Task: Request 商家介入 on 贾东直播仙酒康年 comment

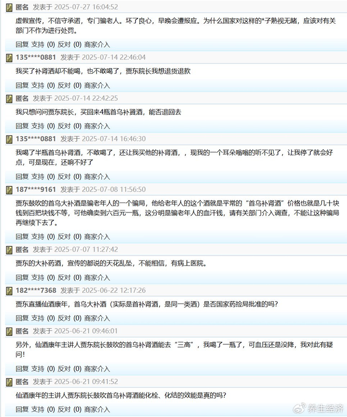Action: pyautogui.click(x=97, y=318)
